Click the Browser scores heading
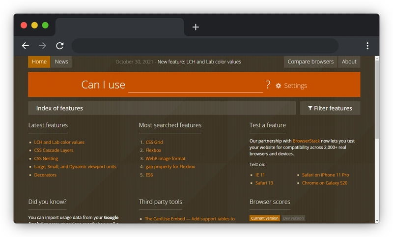The height and width of the screenshot is (237, 393). (x=270, y=202)
